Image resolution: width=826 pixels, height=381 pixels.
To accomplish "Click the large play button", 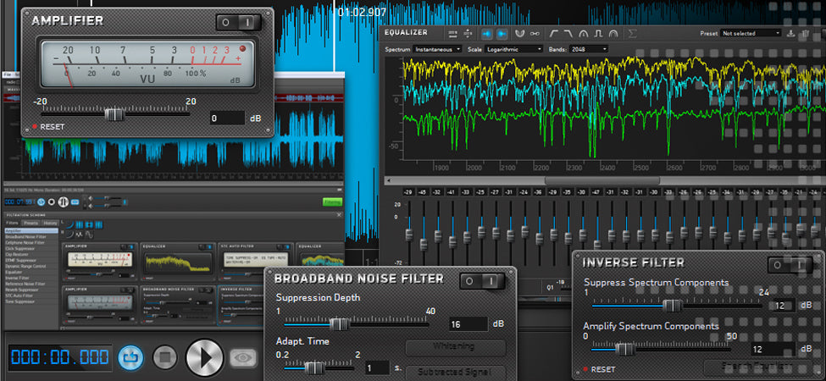I will coord(205,357).
